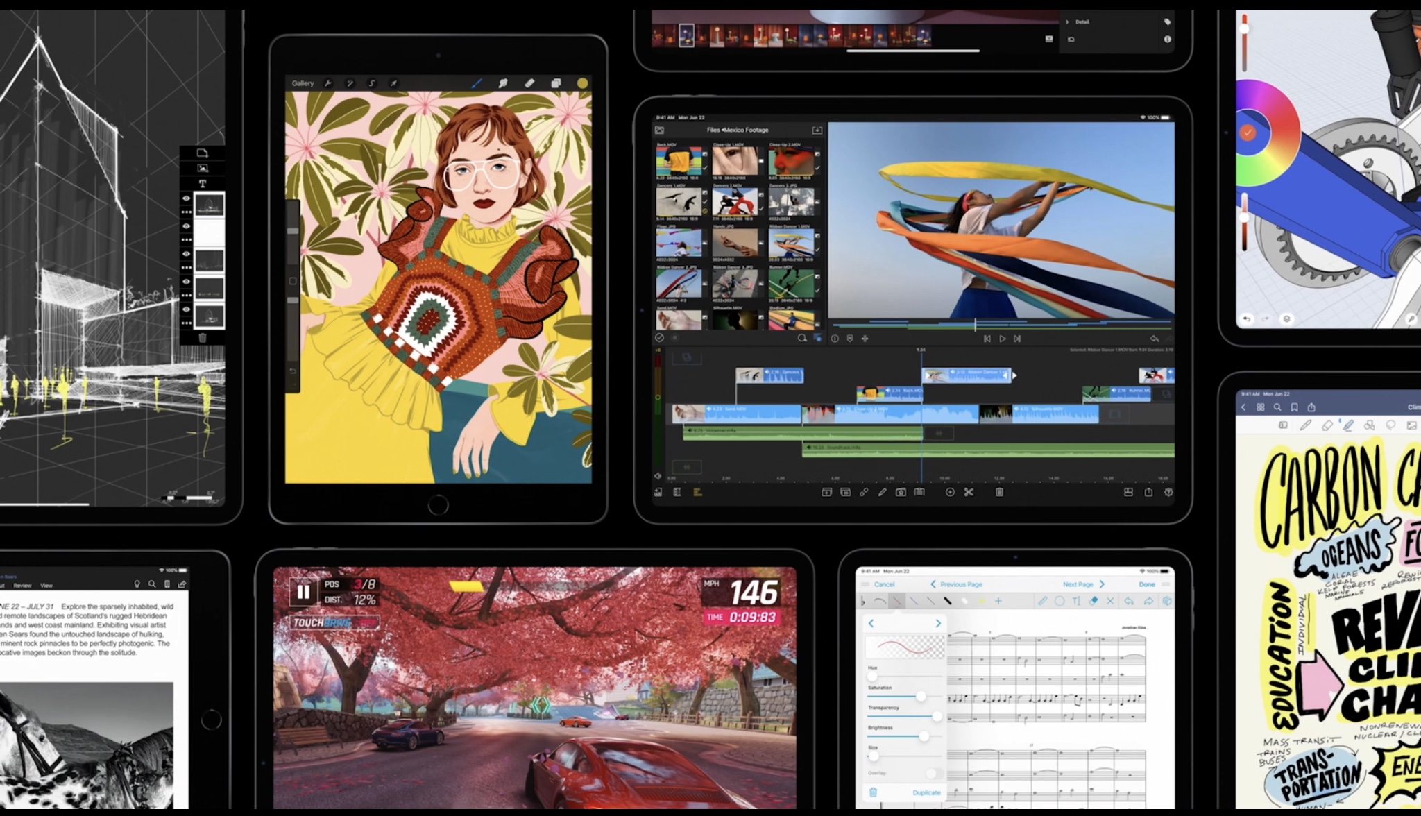1421x816 pixels.
Task: Select the Procreate smudge tool
Action: (x=503, y=83)
